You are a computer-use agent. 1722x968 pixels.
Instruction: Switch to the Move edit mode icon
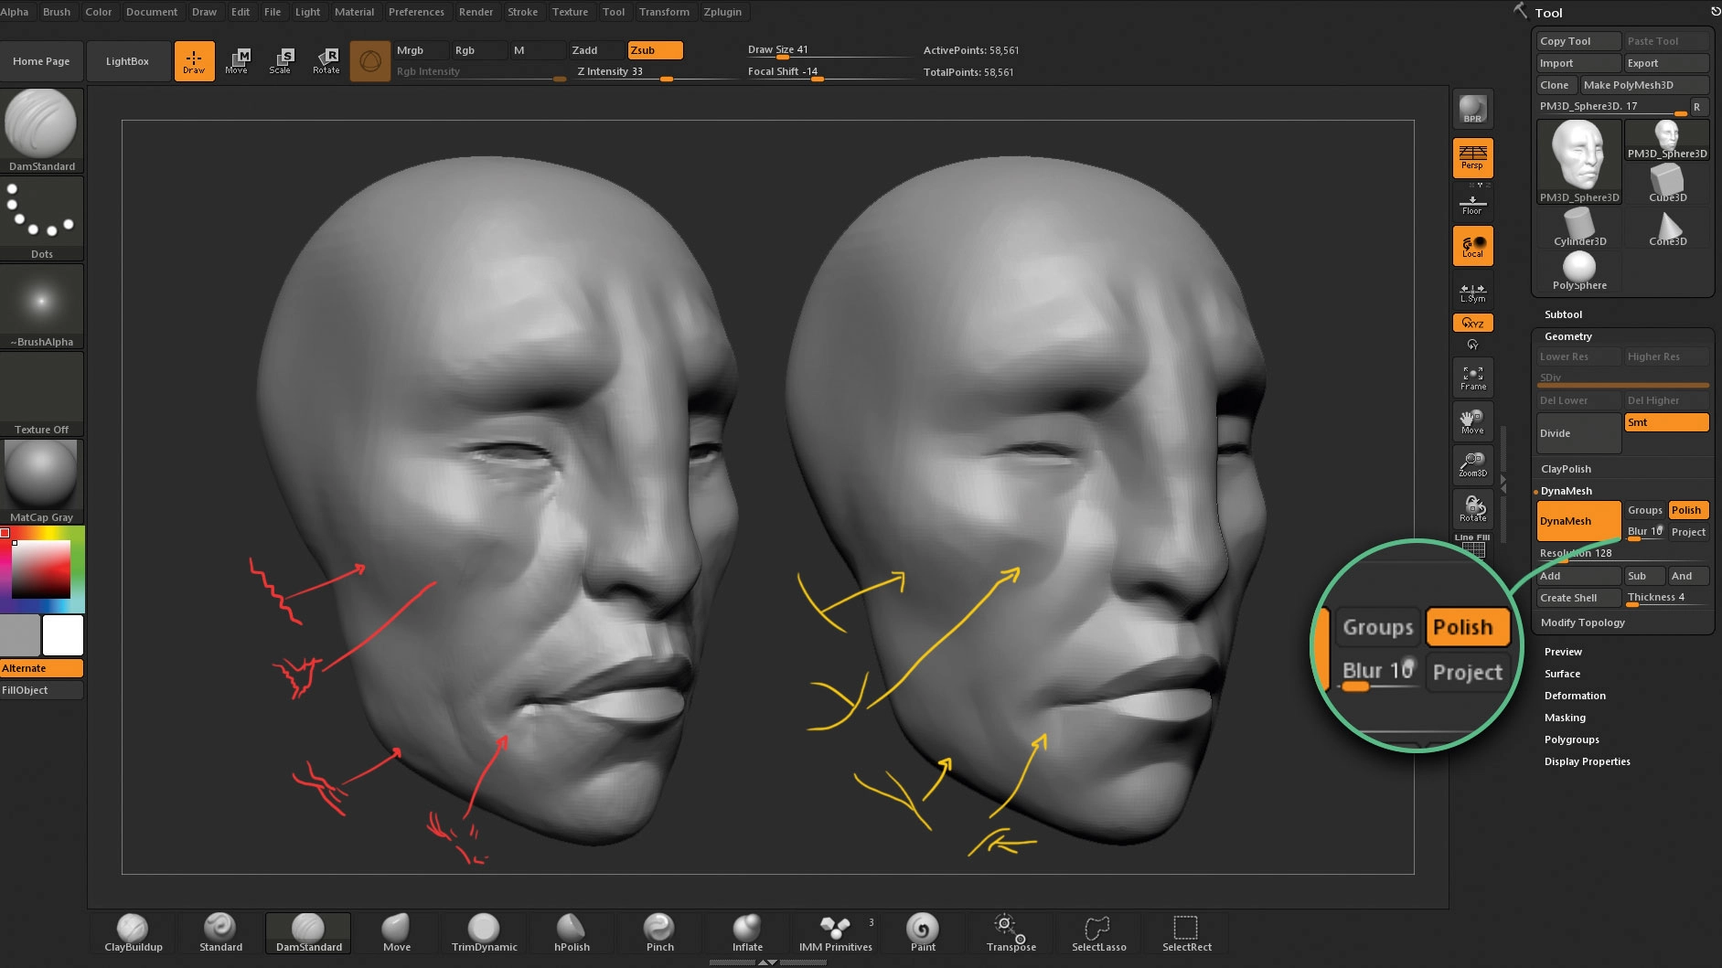pos(238,61)
